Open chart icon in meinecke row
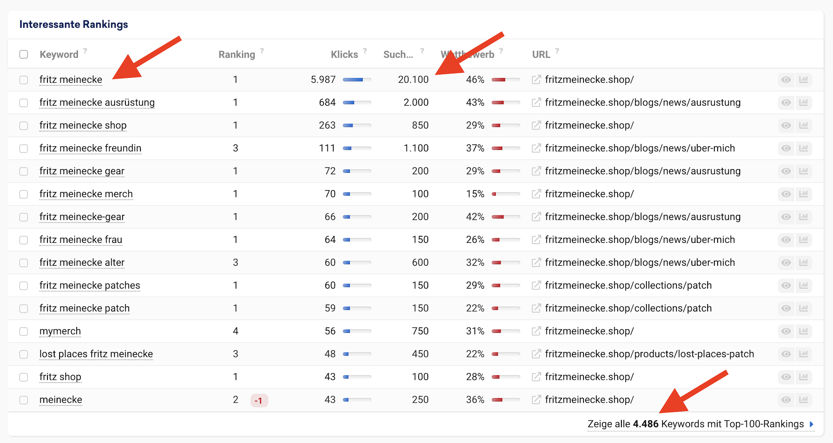Screen dimensions: 833x443 803,400
